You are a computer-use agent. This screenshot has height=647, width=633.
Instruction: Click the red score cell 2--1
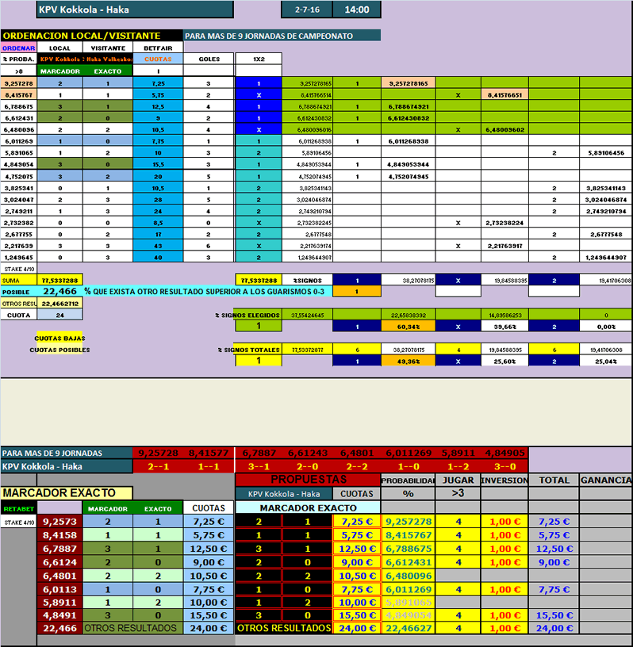pyautogui.click(x=158, y=467)
